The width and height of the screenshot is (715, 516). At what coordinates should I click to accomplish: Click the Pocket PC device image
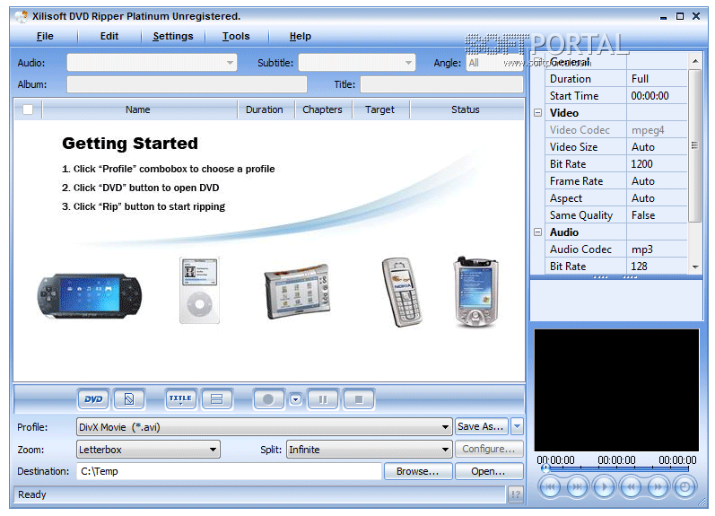click(475, 292)
